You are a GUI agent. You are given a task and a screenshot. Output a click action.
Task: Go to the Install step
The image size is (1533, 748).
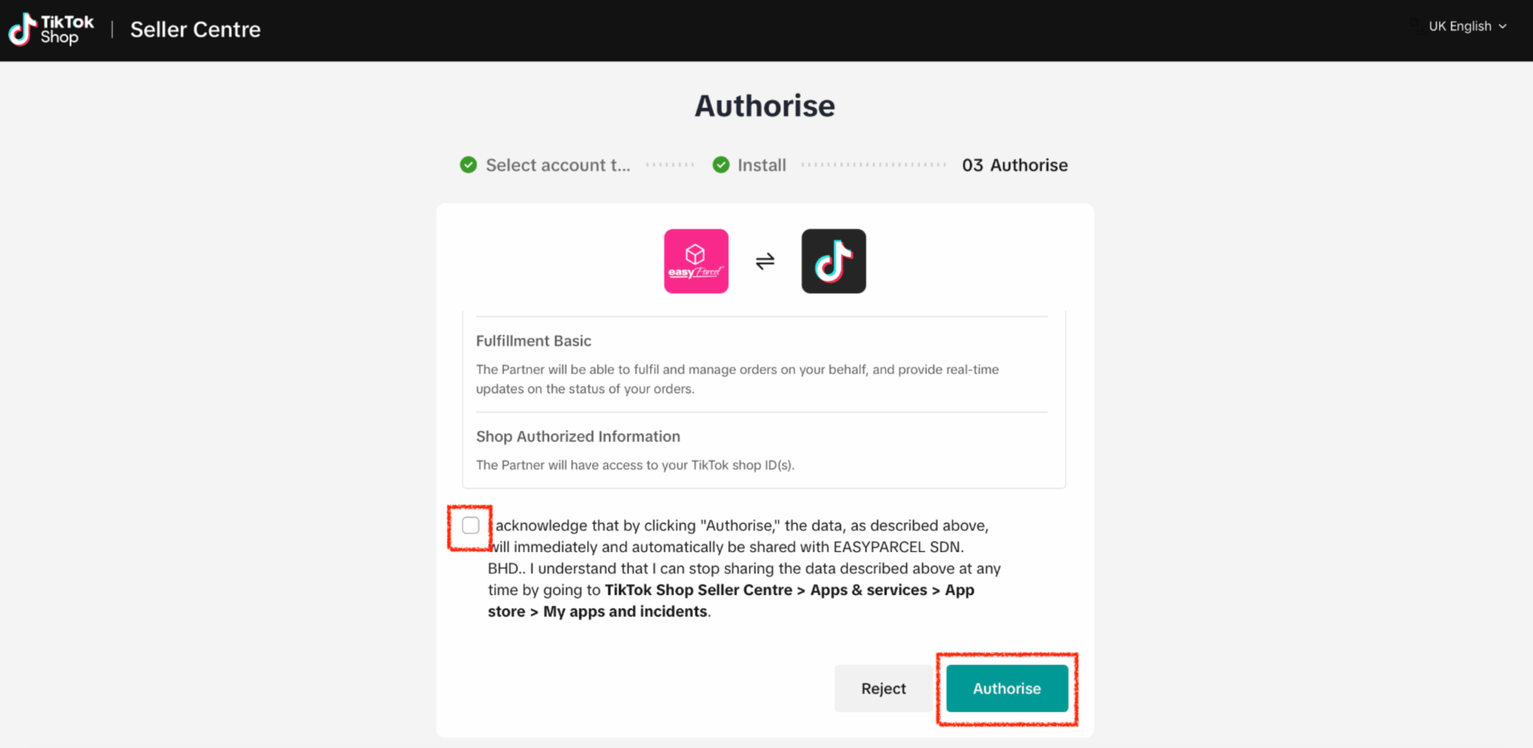pos(761,165)
